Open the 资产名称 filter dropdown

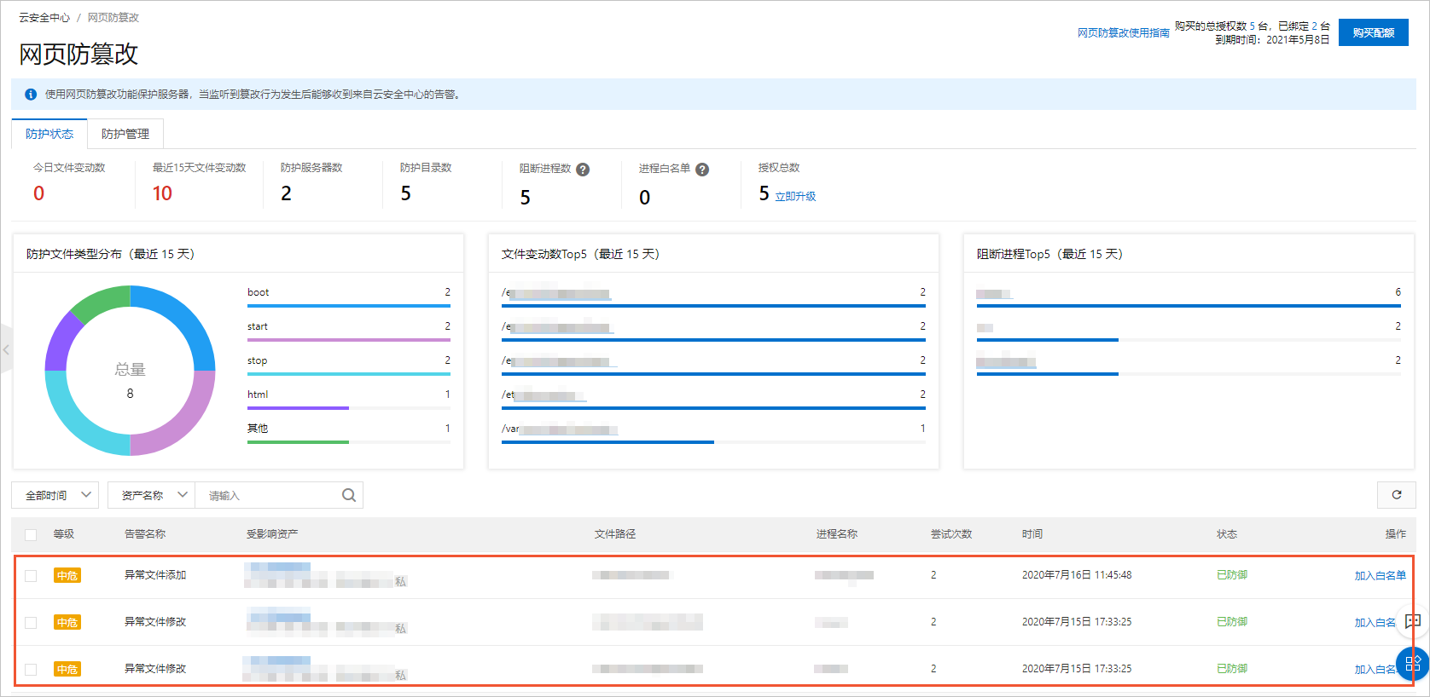point(152,495)
